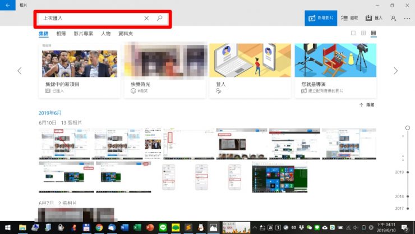Image resolution: width=415 pixels, height=234 pixels.
Task: Switch to the 資料夾 (folders) tab
Action: coord(126,34)
